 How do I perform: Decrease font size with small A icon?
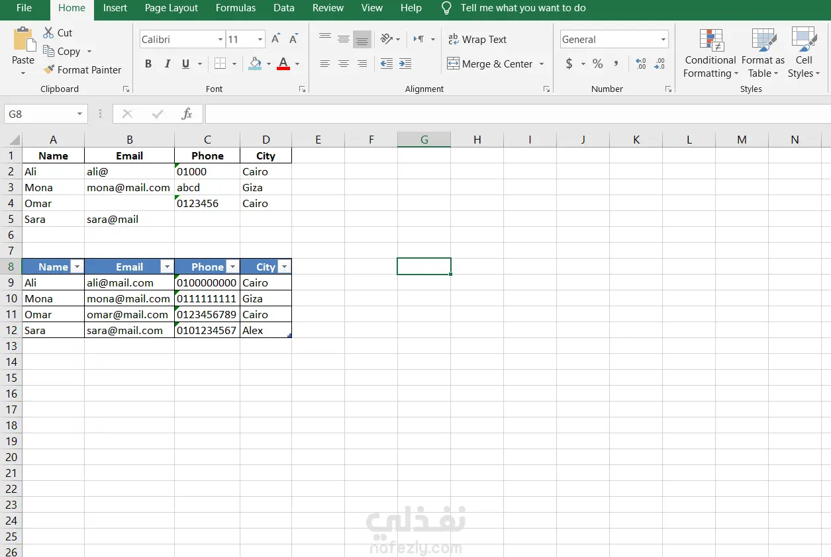pos(293,39)
